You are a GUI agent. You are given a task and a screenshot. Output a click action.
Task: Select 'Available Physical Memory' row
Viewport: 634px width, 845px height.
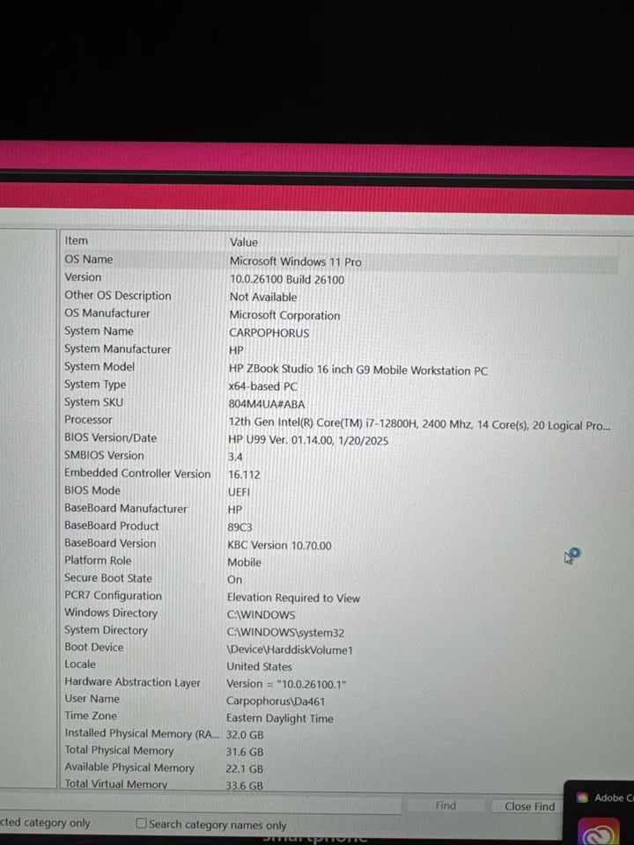coord(129,768)
